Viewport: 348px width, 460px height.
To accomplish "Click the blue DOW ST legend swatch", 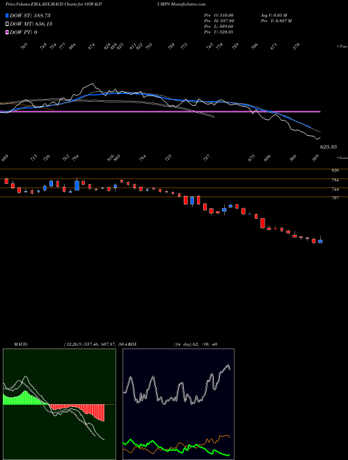I will tap(7, 15).
